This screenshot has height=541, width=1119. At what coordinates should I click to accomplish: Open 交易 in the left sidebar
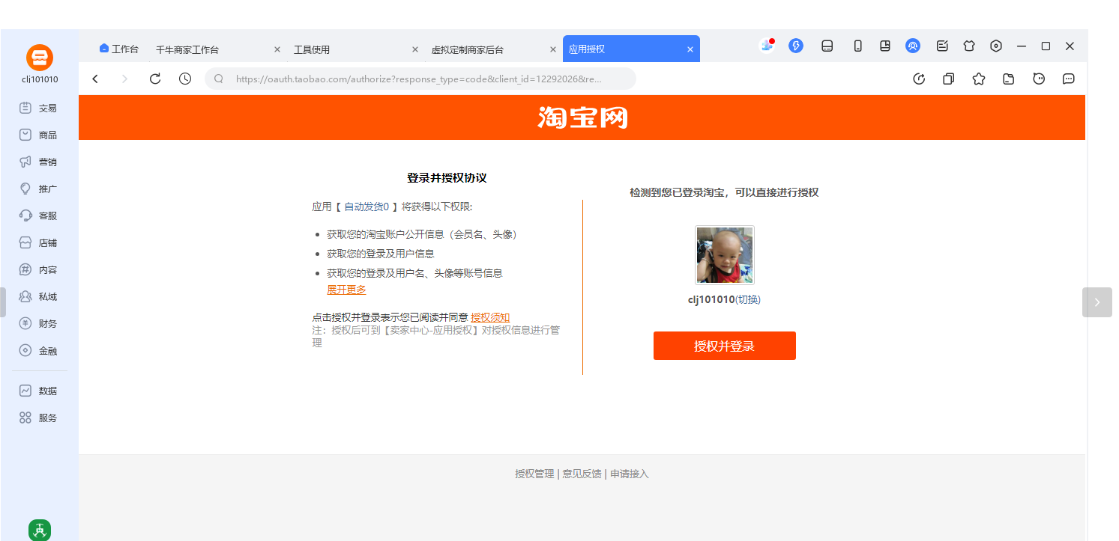tap(39, 108)
